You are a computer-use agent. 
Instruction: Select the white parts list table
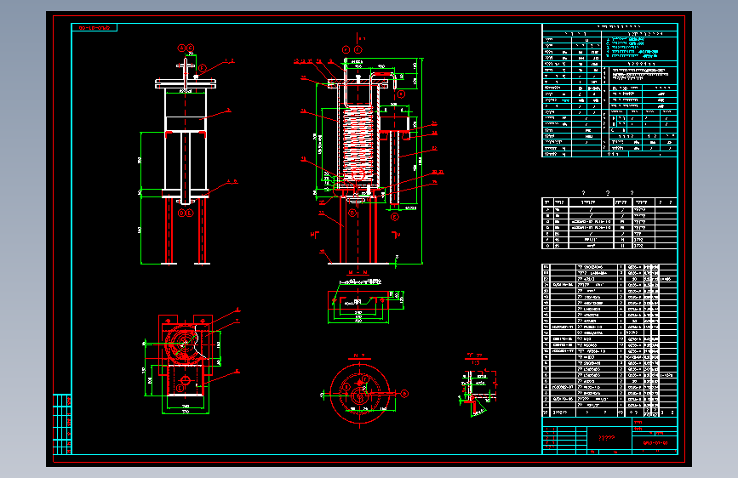609,340
